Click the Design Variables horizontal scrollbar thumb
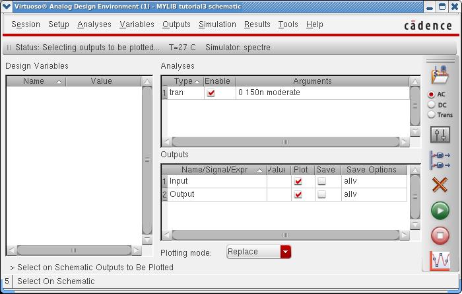 coord(74,250)
